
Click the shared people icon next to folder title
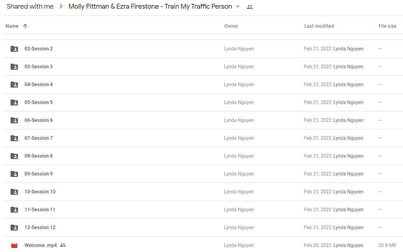pyautogui.click(x=250, y=7)
